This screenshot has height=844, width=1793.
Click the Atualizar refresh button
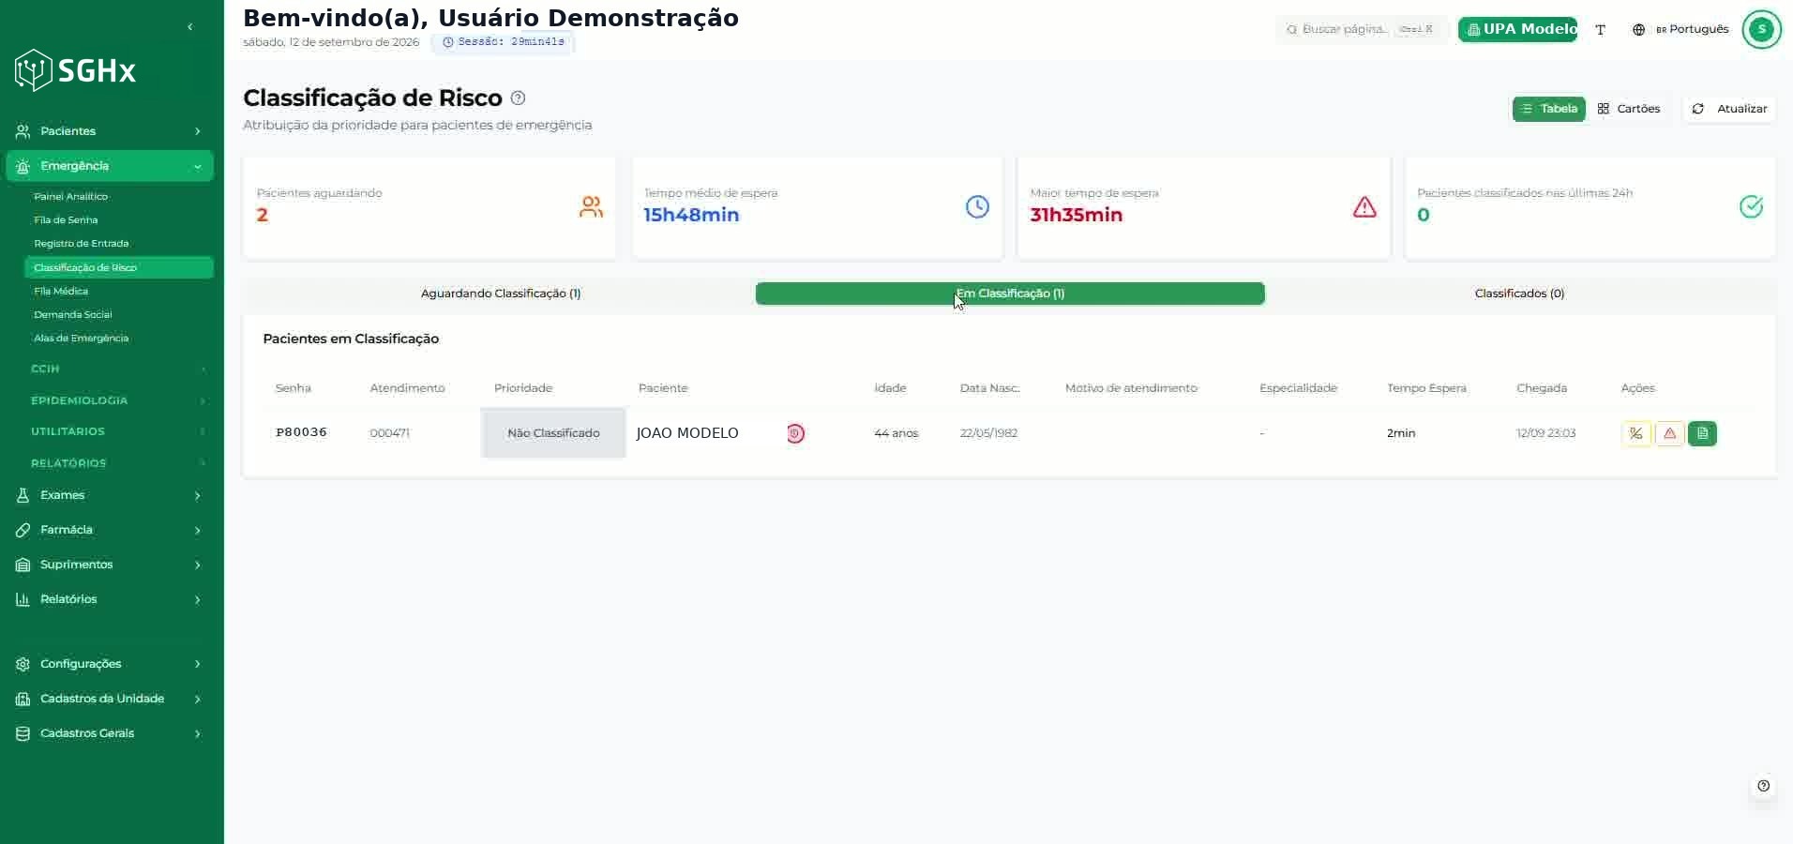(1729, 109)
